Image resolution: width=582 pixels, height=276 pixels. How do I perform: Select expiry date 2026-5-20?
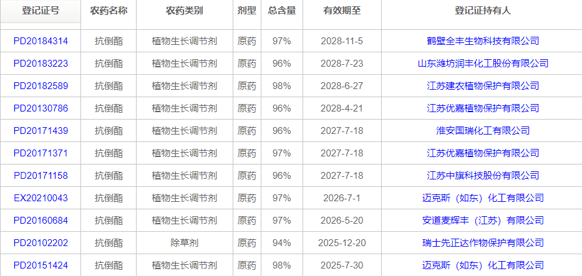[x=342, y=221]
